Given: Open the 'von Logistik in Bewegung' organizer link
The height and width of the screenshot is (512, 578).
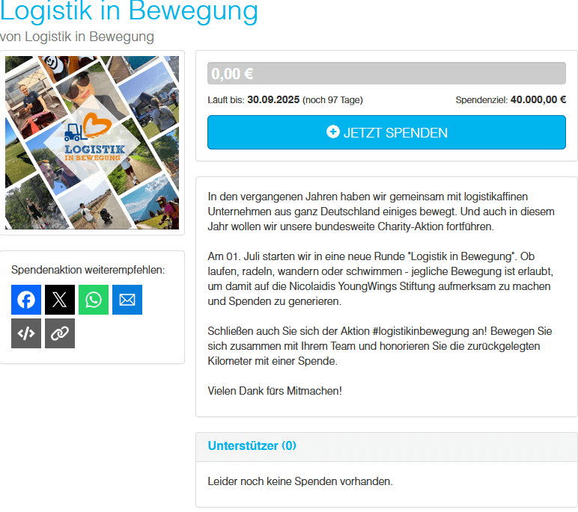Looking at the screenshot, I should tap(77, 37).
